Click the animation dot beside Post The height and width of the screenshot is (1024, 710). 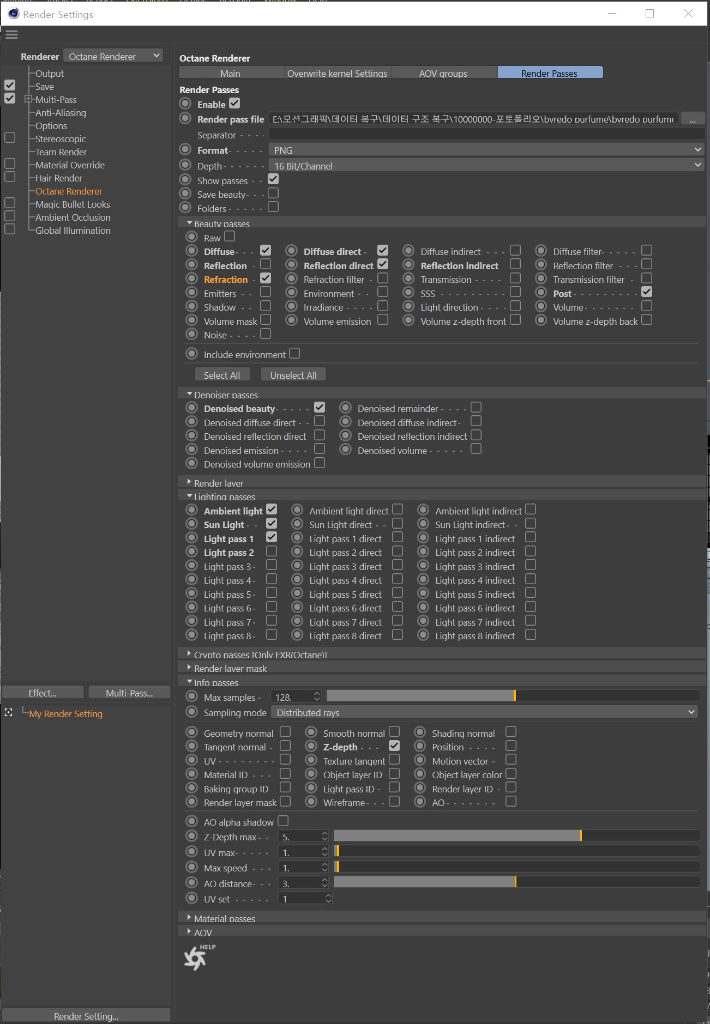click(541, 293)
